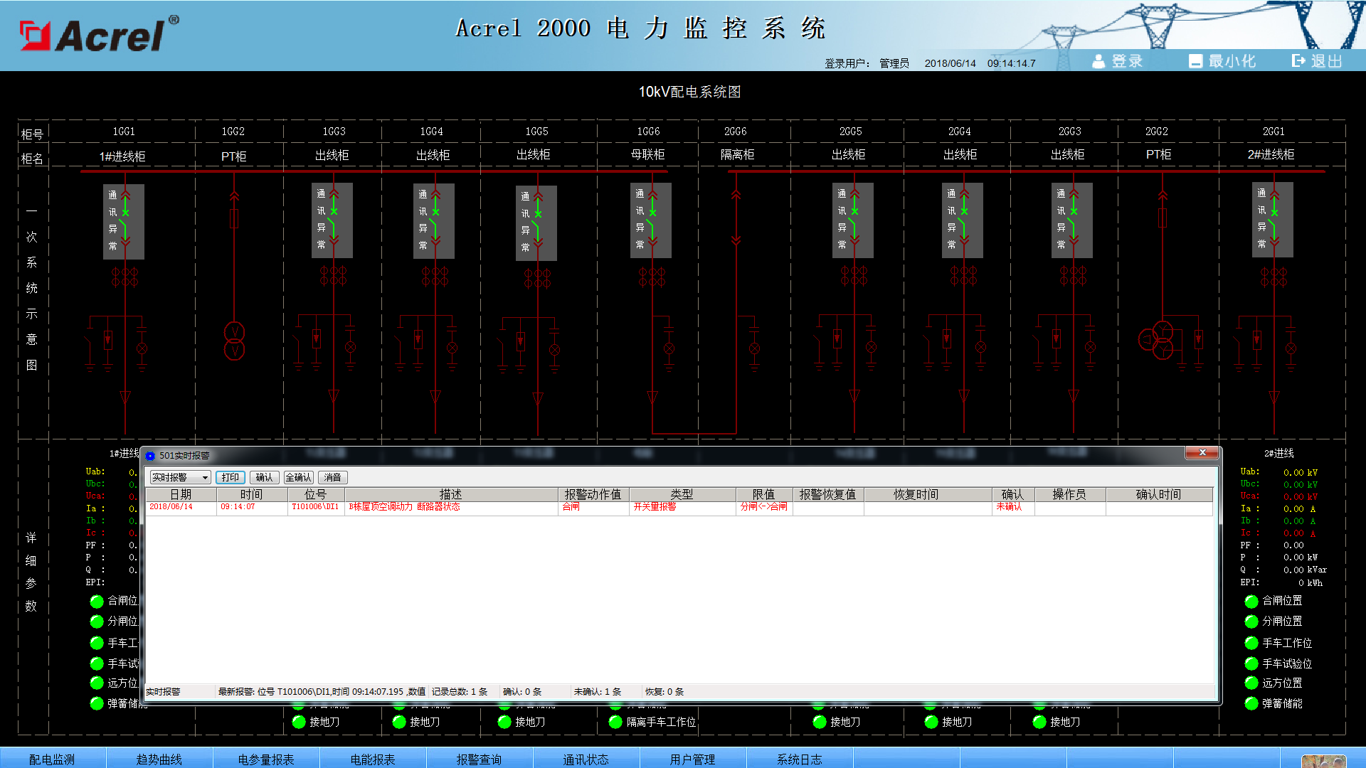Click the 全确认 acknowledge-all button
Screen dimensions: 1366x768
(x=299, y=477)
